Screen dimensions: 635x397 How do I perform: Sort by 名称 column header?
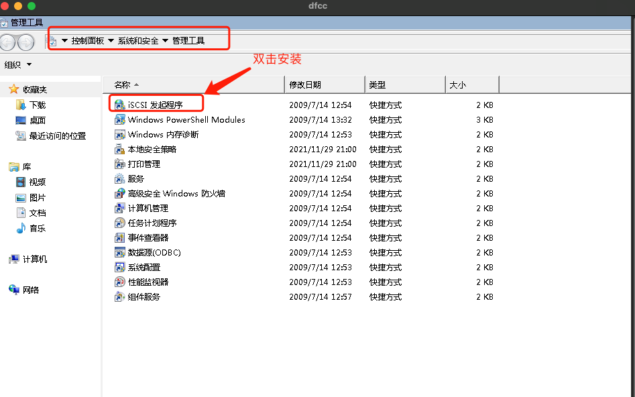pyautogui.click(x=194, y=84)
